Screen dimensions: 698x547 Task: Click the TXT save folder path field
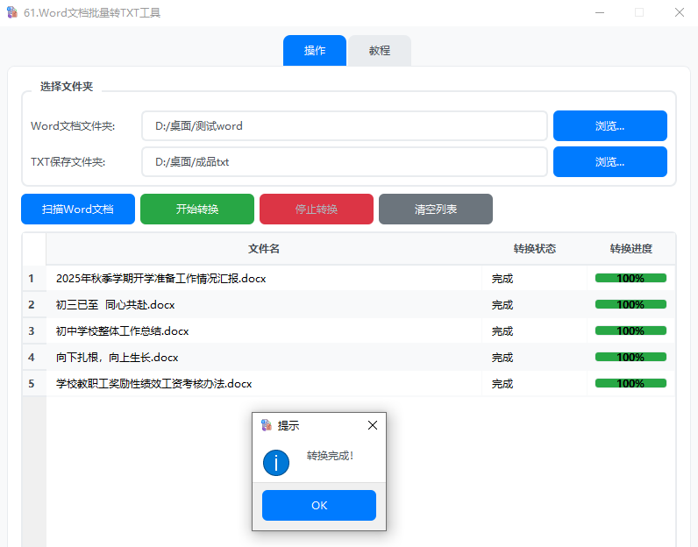pos(344,161)
